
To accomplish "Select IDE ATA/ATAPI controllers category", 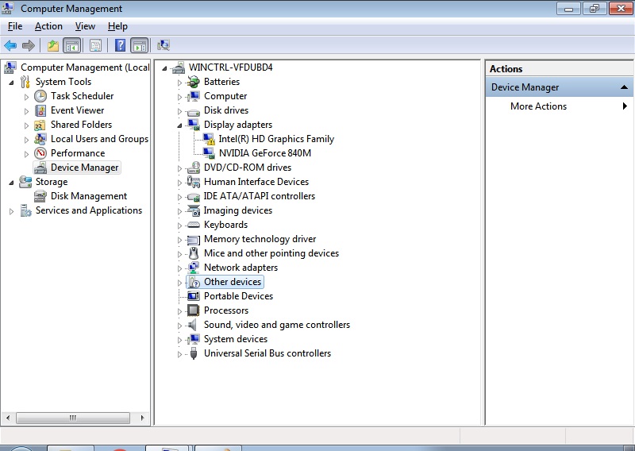I will [260, 196].
